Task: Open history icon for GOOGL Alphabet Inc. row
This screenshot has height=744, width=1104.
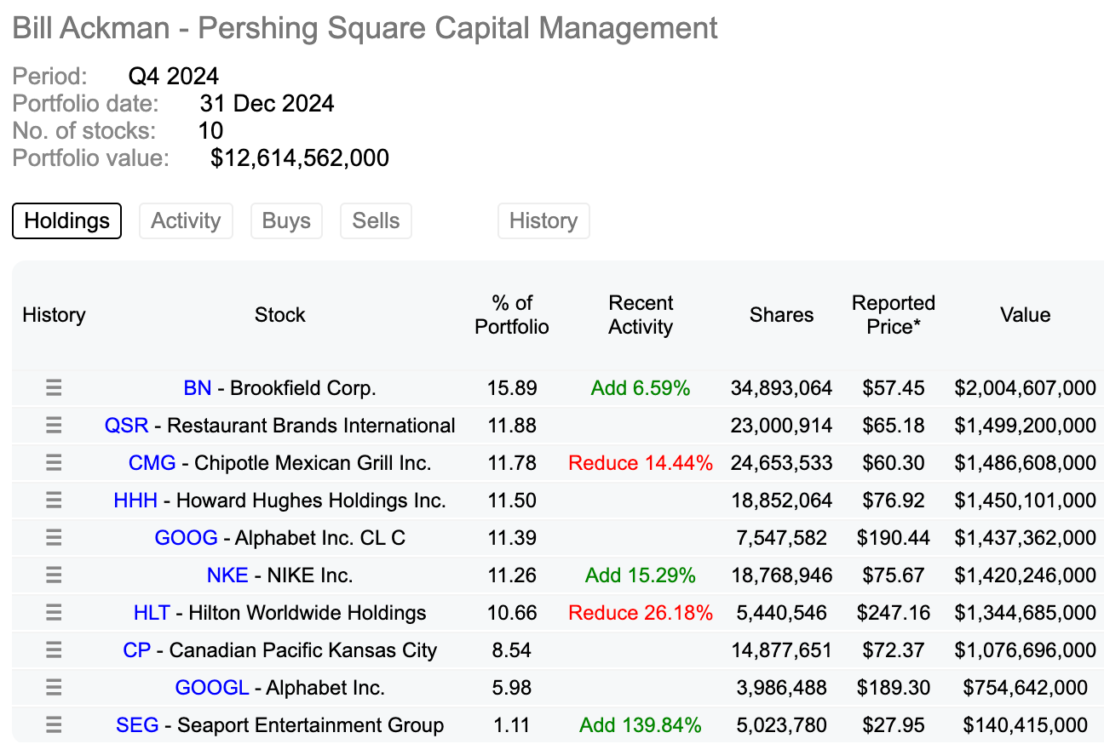Action: (54, 688)
